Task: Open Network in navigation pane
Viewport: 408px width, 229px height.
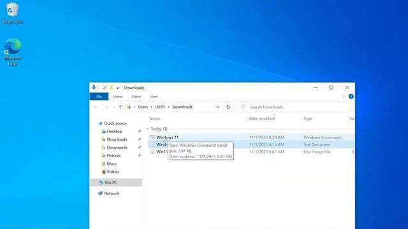Action: click(112, 193)
